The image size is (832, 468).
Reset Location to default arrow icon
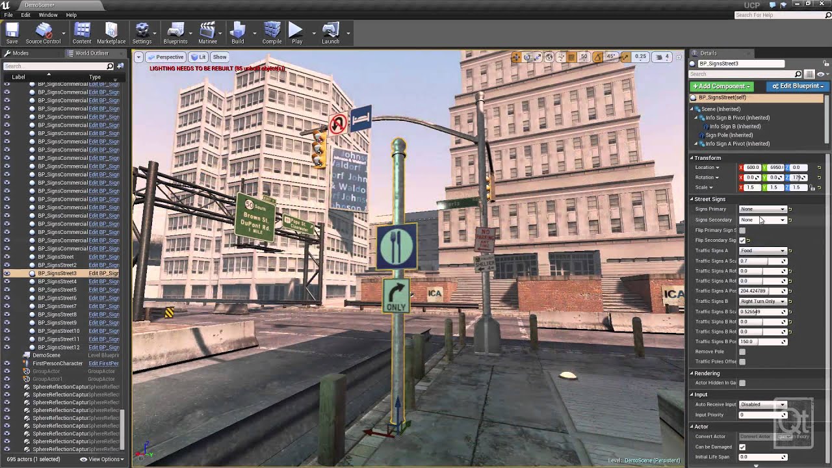point(819,168)
